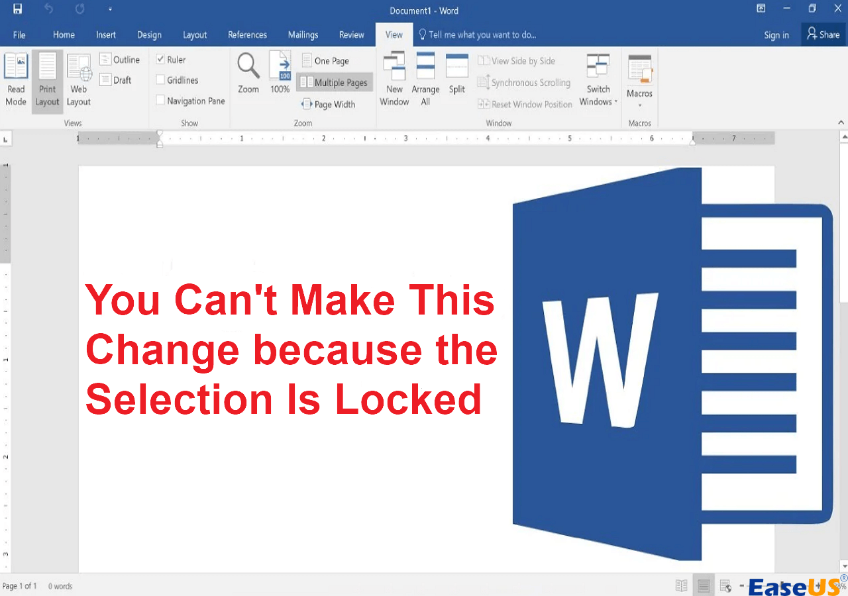Viewport: 848px width, 596px height.
Task: Choose Page Width zoom
Action: coord(328,104)
